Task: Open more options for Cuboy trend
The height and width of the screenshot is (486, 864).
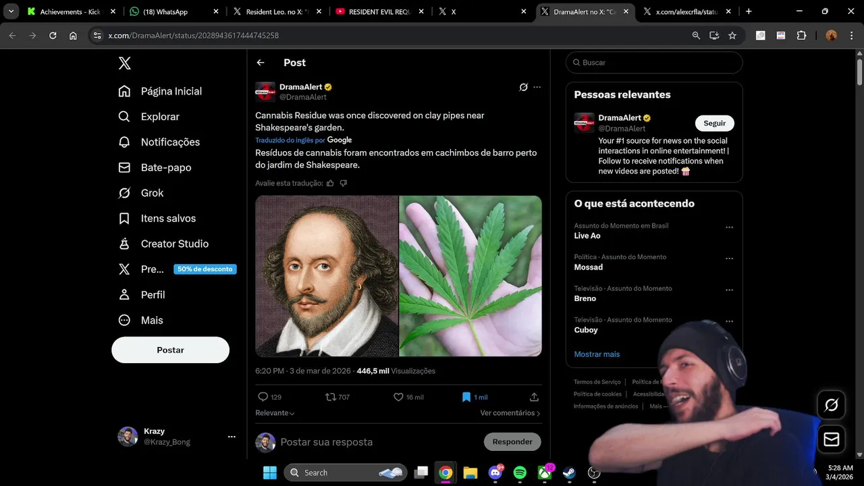Action: (x=729, y=322)
